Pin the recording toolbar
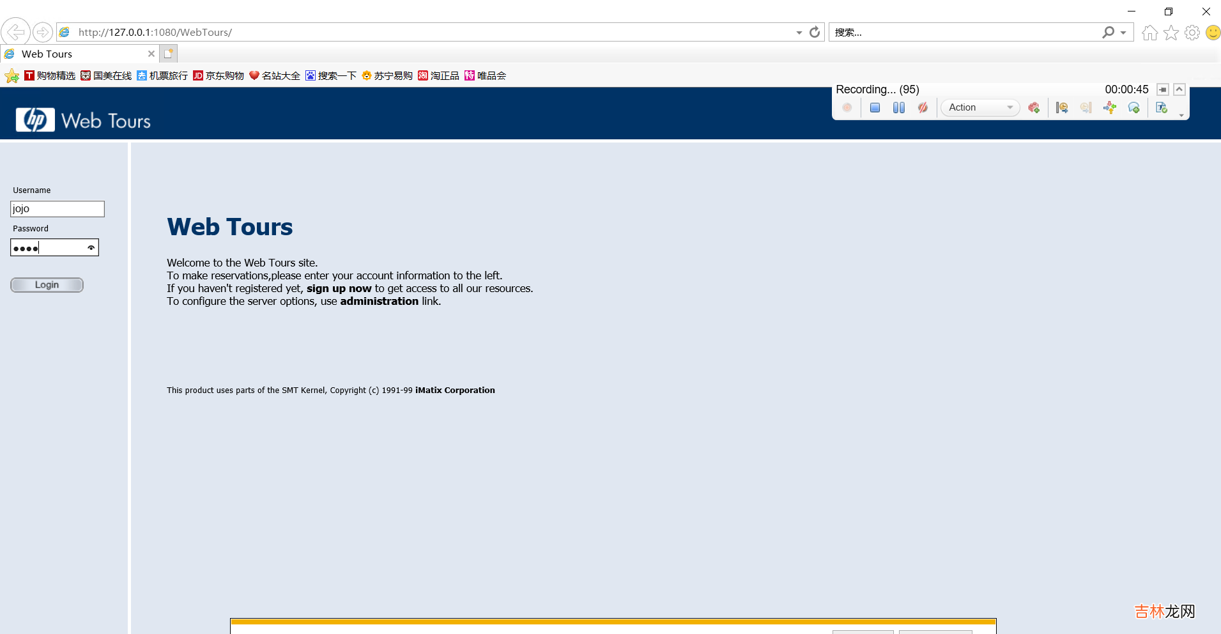 [x=1163, y=90]
